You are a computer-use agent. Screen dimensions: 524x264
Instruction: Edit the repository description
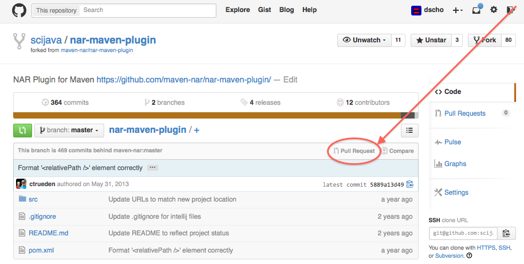290,80
